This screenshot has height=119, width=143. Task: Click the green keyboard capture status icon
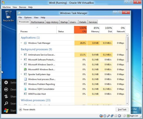tap(128, 116)
